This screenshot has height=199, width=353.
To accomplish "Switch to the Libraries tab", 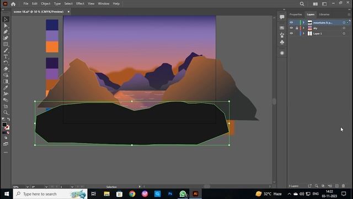I will (324, 14).
